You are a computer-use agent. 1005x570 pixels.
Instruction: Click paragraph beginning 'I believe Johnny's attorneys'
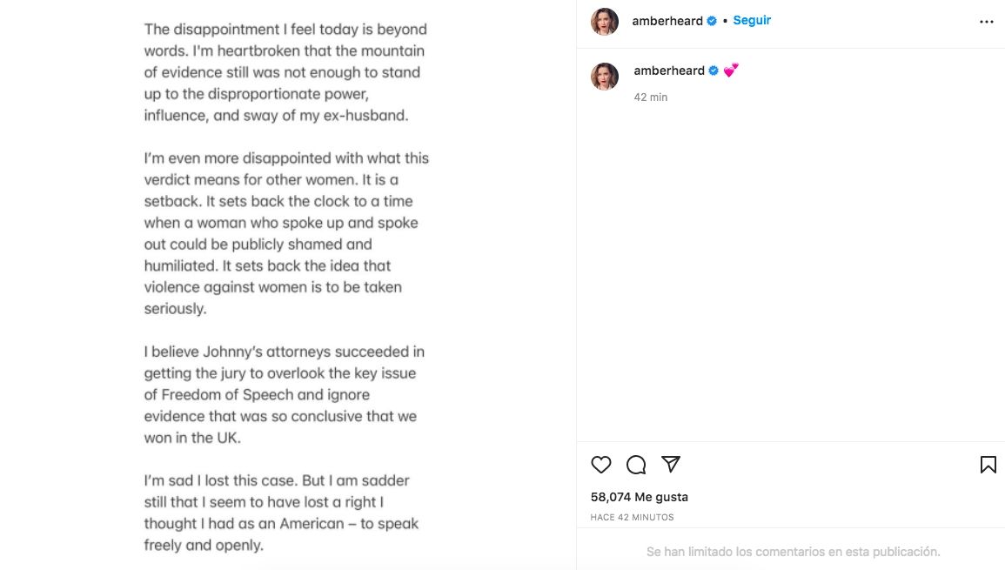pyautogui.click(x=284, y=394)
